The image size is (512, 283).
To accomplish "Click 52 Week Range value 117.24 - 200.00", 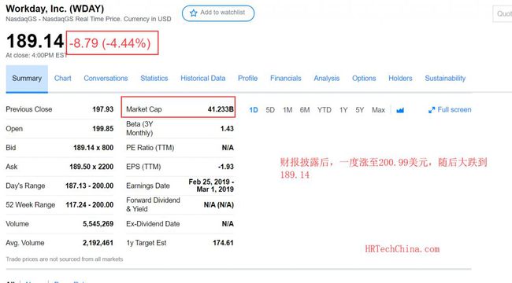I will coord(90,205).
